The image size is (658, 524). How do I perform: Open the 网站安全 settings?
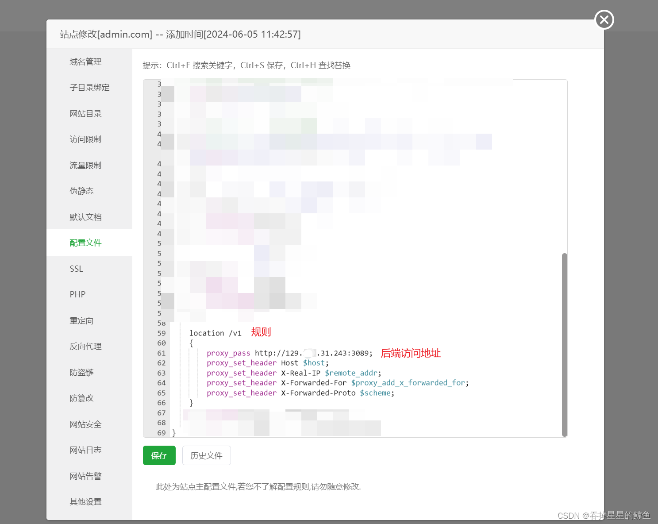85,424
